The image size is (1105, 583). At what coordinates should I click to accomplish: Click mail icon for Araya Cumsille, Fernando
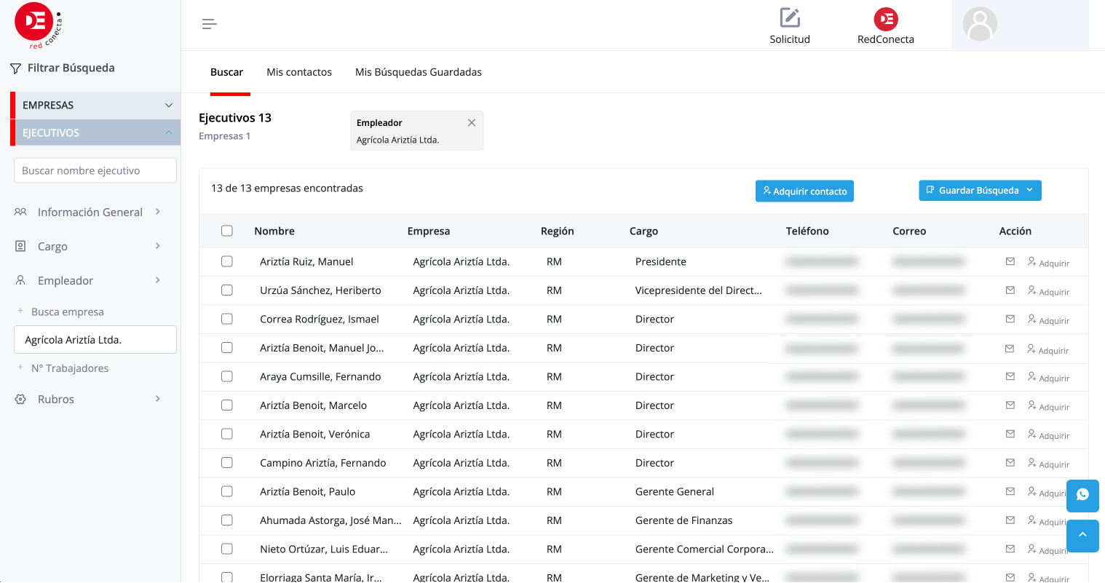click(1010, 376)
